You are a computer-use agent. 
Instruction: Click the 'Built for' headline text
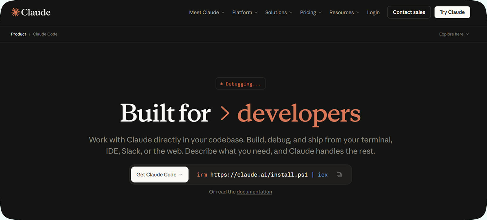click(x=165, y=113)
